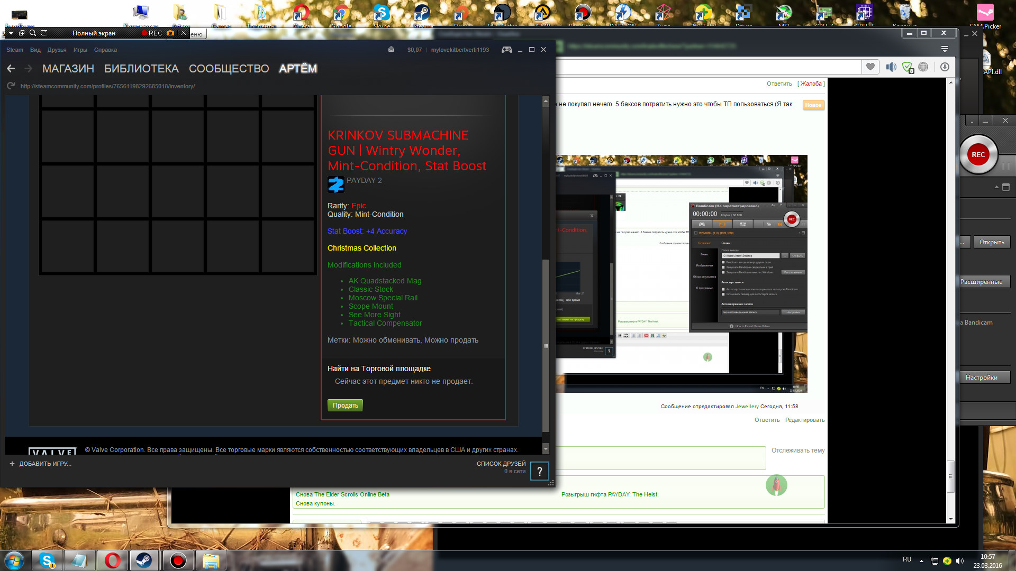Add page to favorites heart icon

[870, 67]
